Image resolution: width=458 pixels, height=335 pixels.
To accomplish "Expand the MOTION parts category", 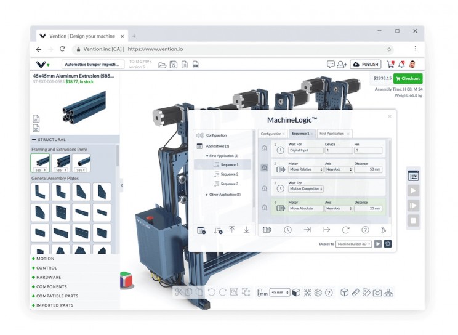I will [x=43, y=259].
